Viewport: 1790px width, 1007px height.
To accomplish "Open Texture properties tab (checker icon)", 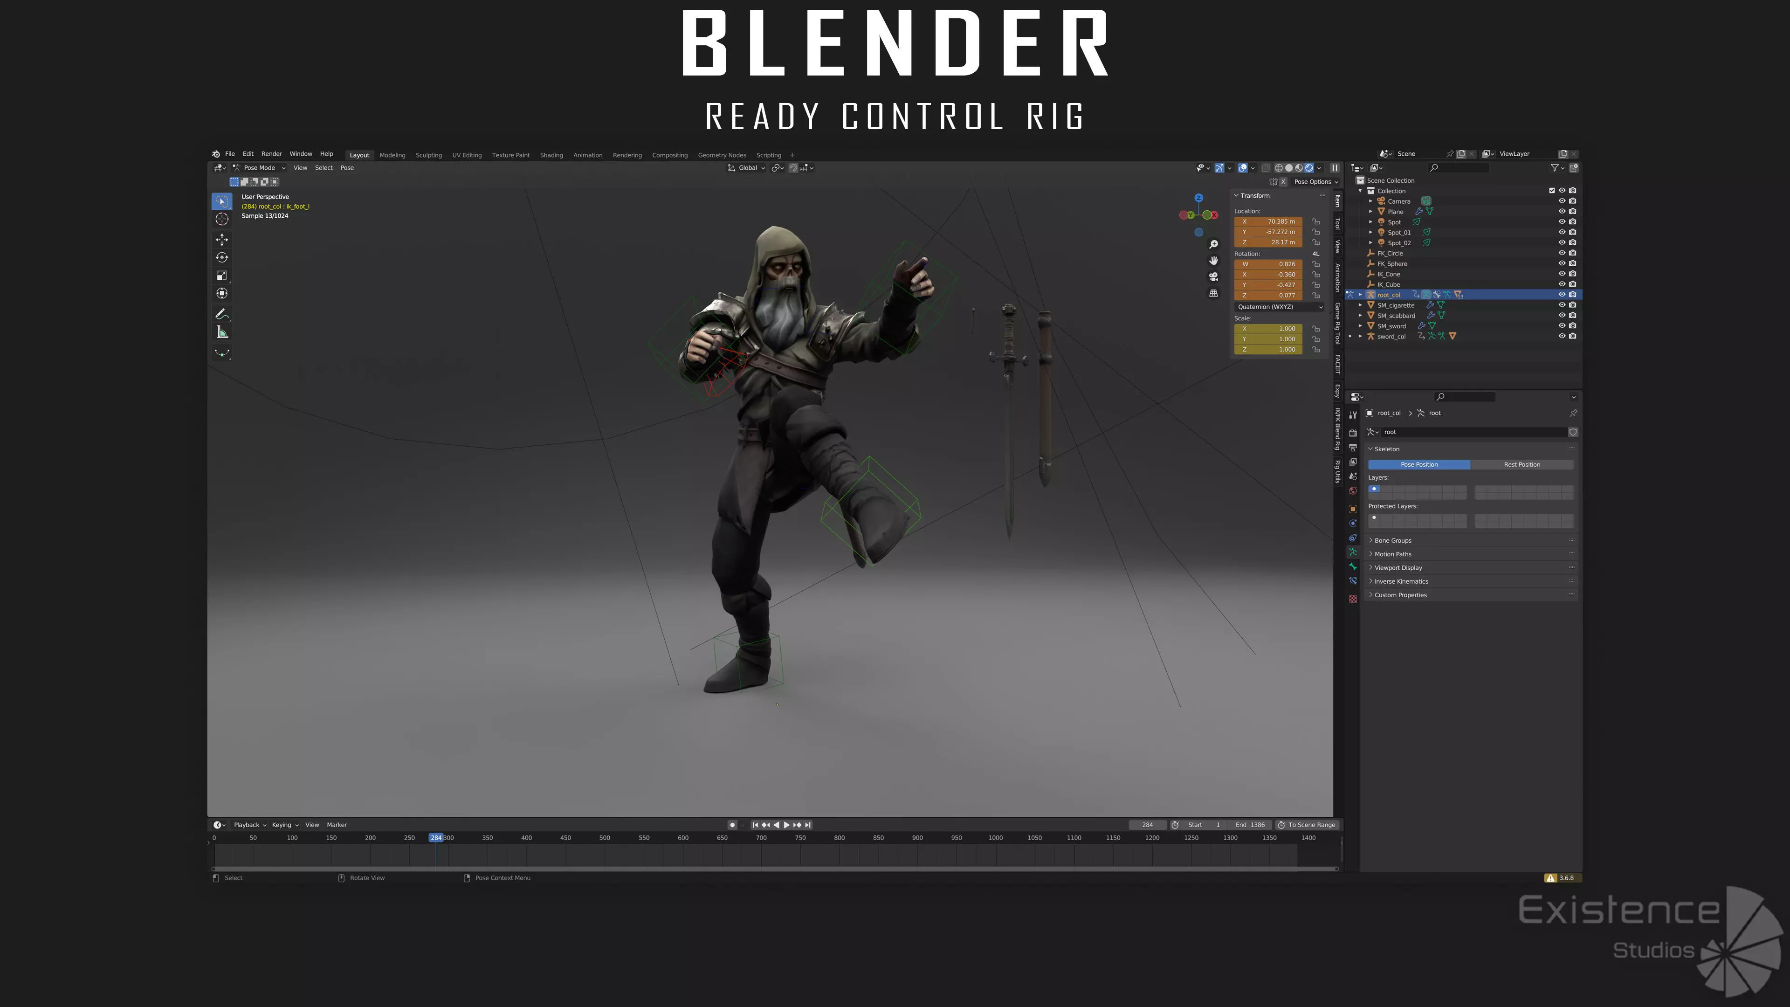I will [1352, 599].
